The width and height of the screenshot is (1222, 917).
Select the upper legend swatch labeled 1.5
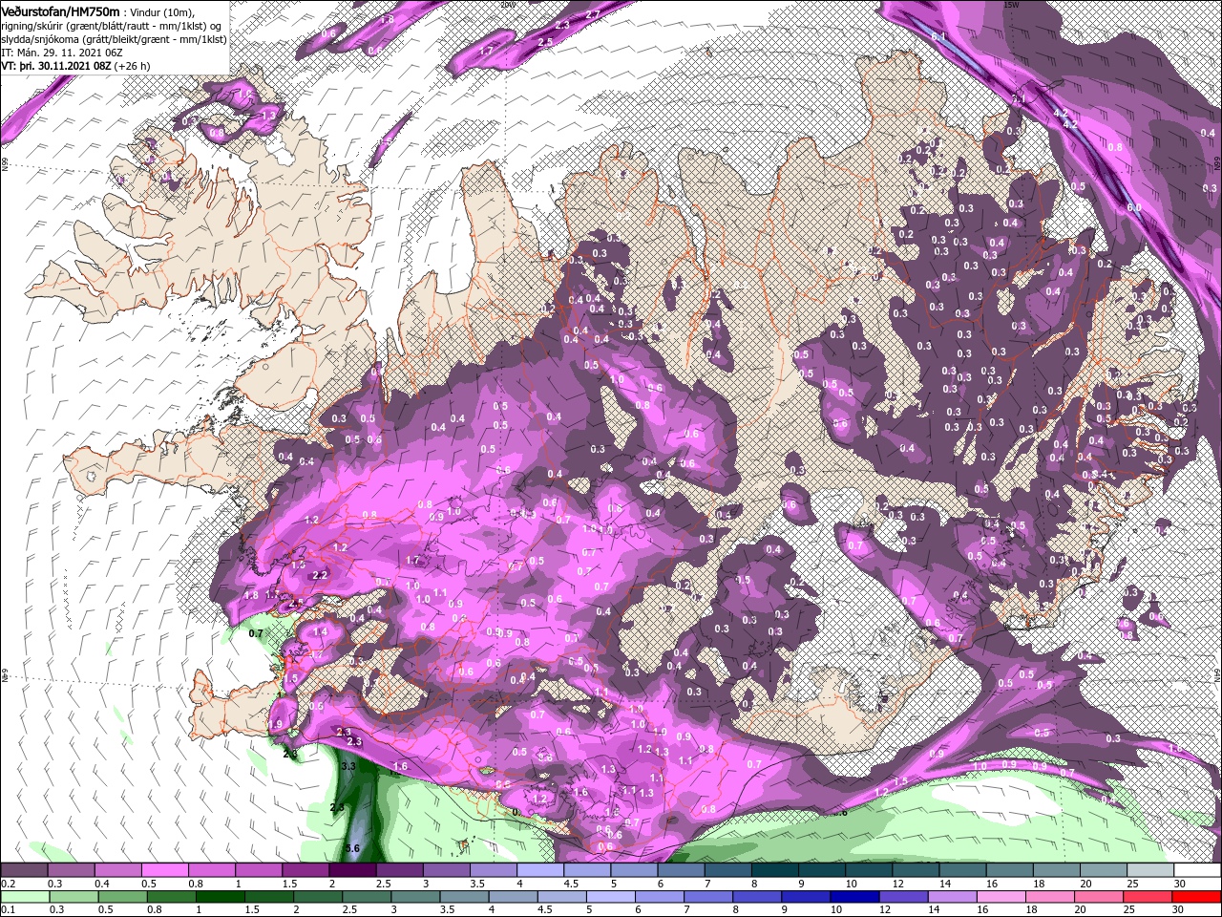click(305, 870)
